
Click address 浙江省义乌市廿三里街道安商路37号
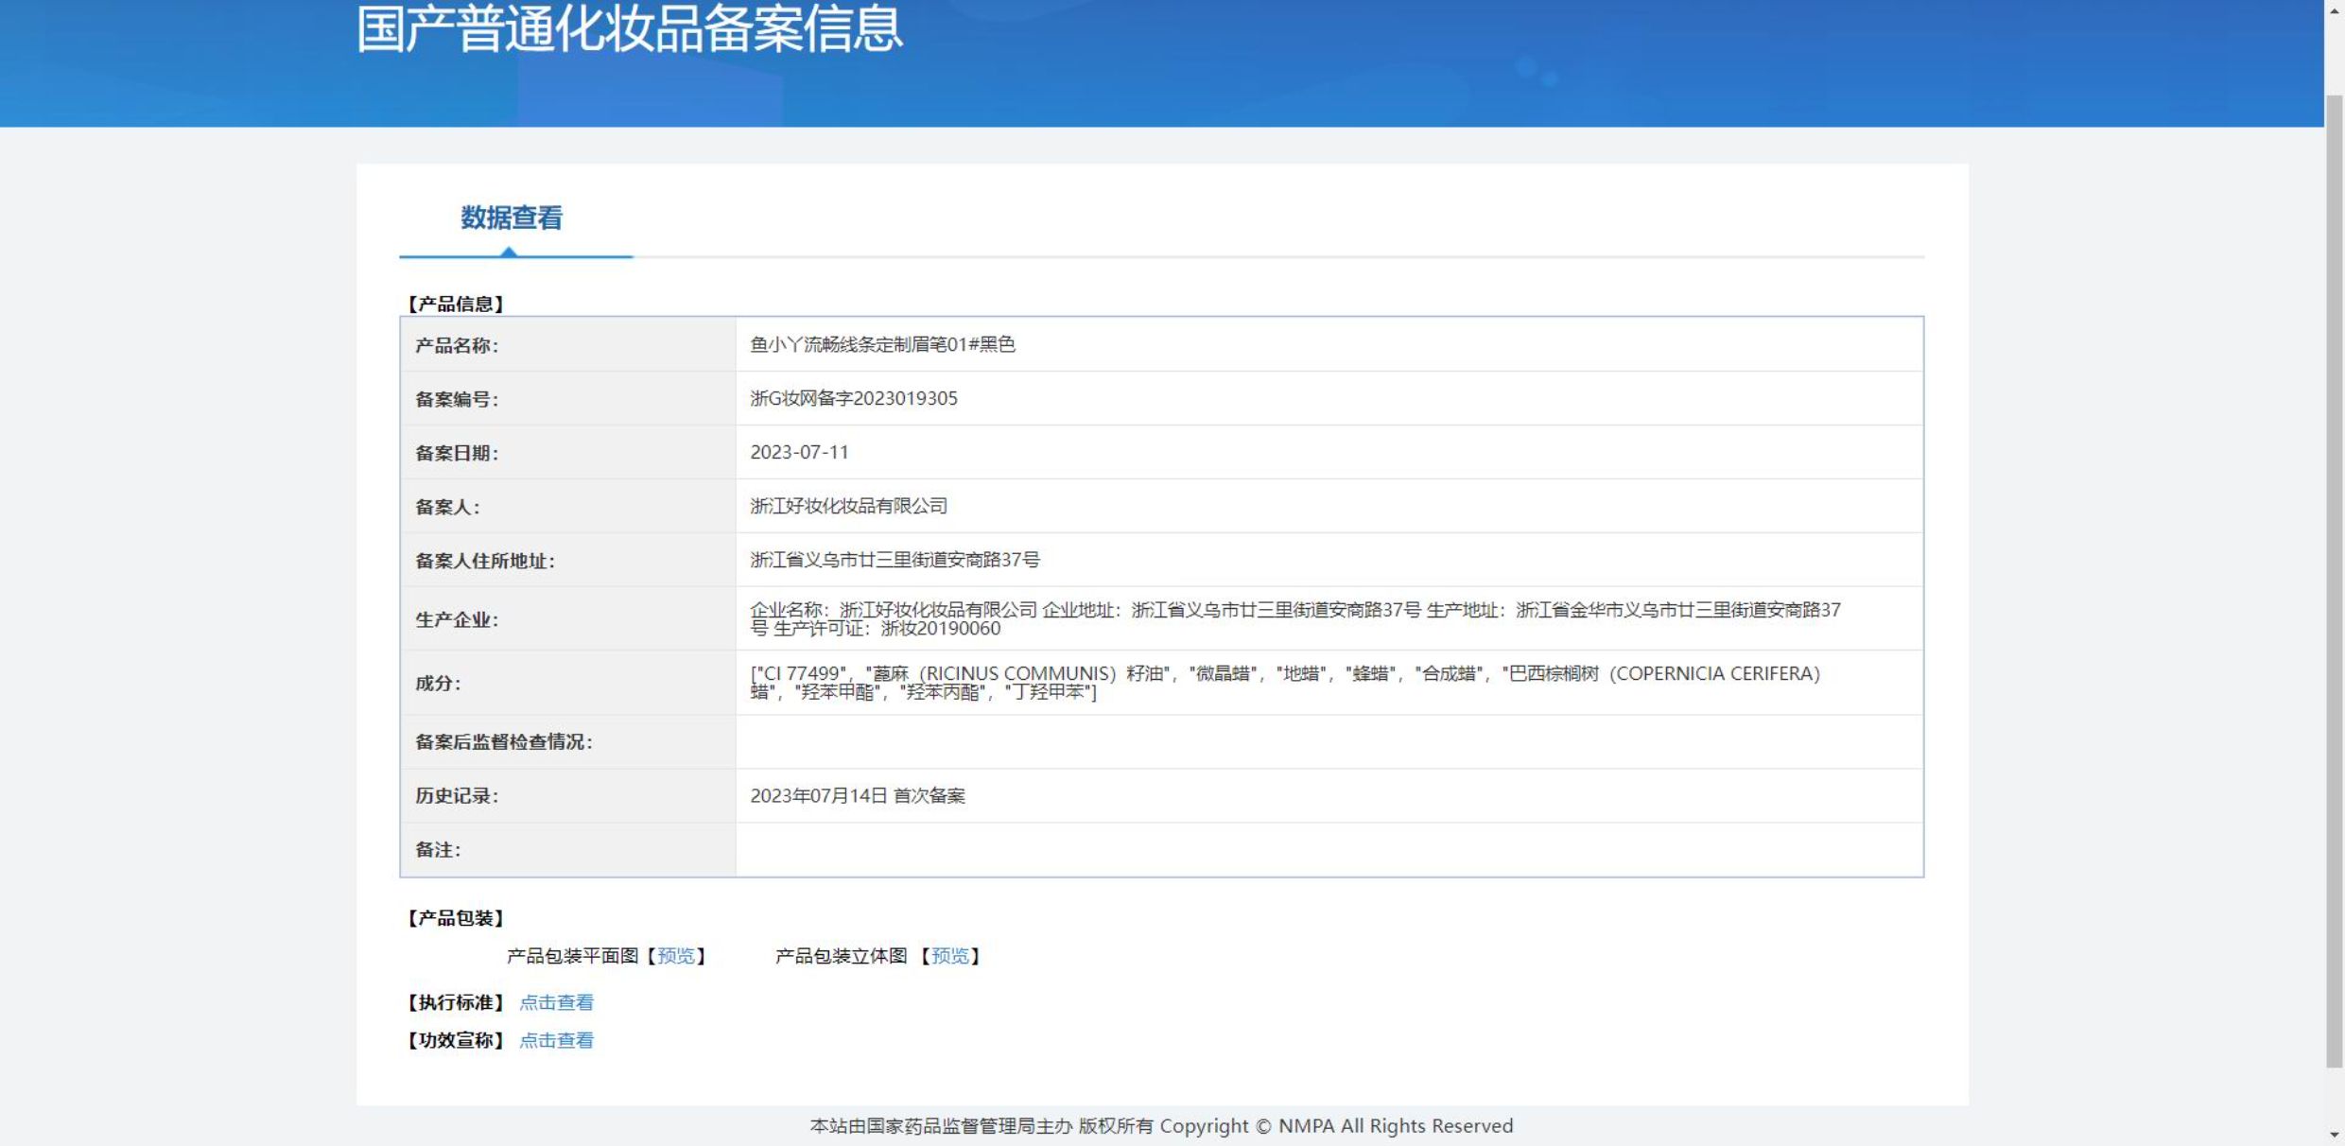[x=895, y=560]
